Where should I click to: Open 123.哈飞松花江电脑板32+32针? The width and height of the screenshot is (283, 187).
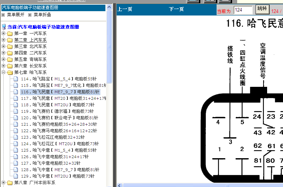click(x=53, y=137)
